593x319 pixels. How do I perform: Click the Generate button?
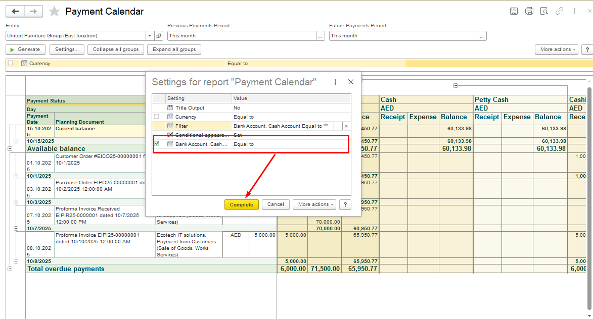[x=25, y=49]
